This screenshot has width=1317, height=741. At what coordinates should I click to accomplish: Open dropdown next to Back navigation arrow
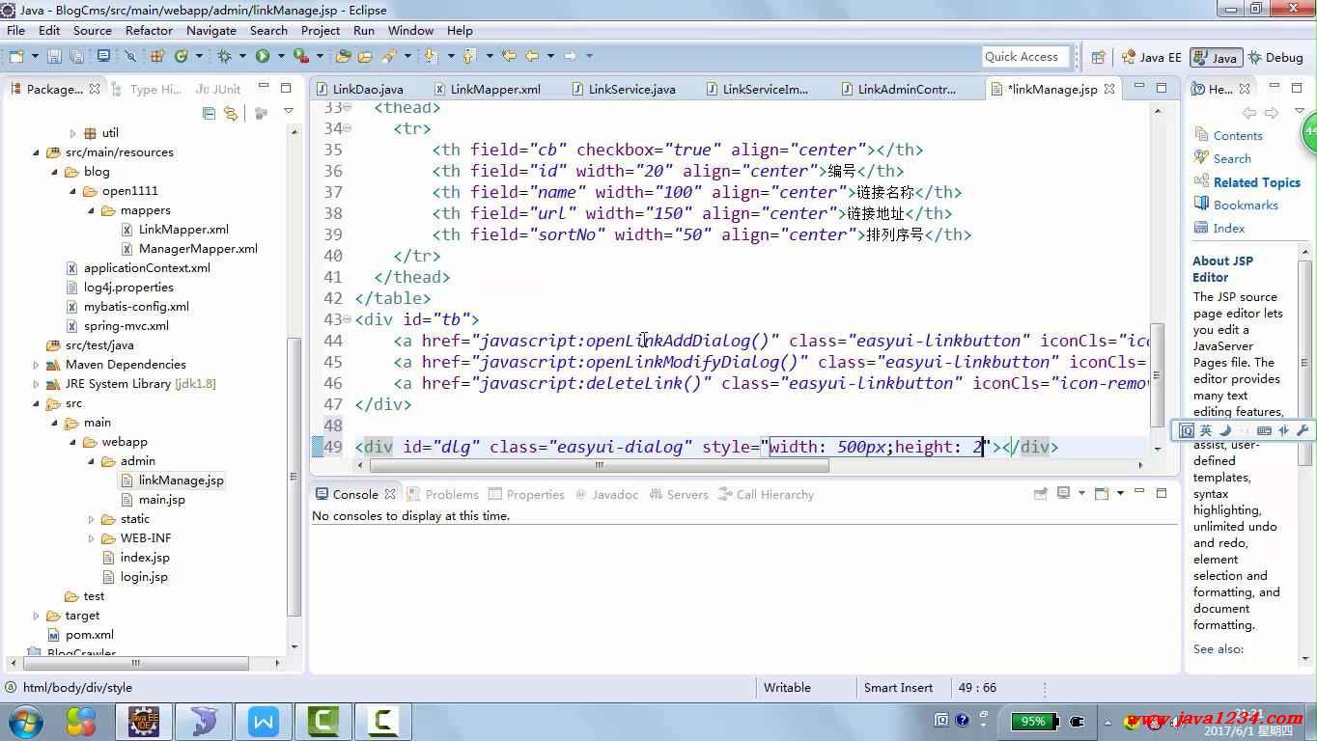coord(550,56)
